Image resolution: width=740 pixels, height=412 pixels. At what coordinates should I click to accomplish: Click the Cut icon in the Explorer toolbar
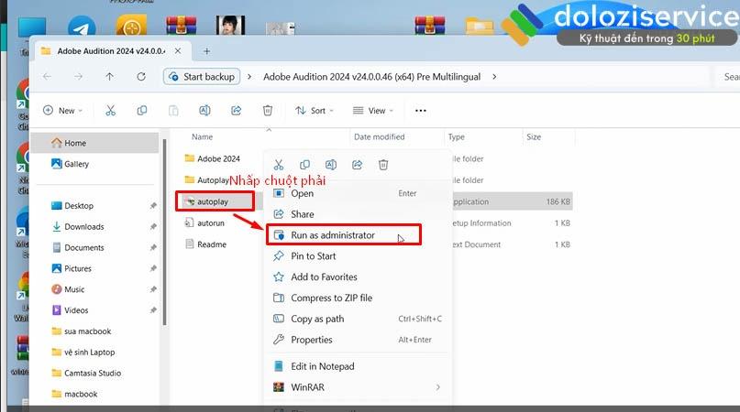tap(110, 110)
